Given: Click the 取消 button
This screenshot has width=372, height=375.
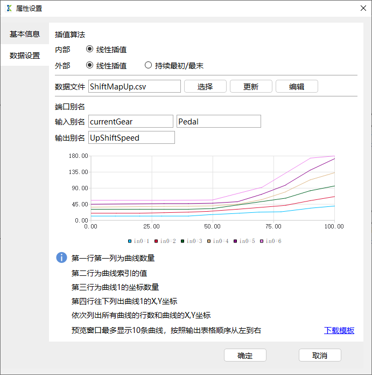Looking at the screenshot, I should coord(320,355).
